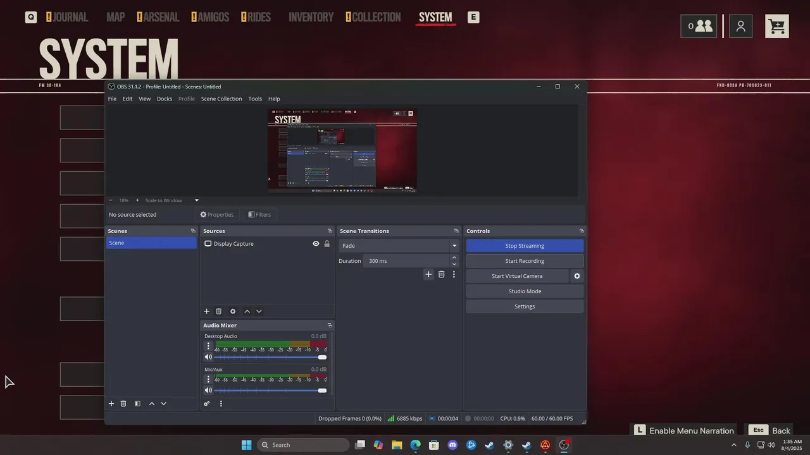
Task: Switch to the game's INVENTORY tab
Action: click(311, 17)
